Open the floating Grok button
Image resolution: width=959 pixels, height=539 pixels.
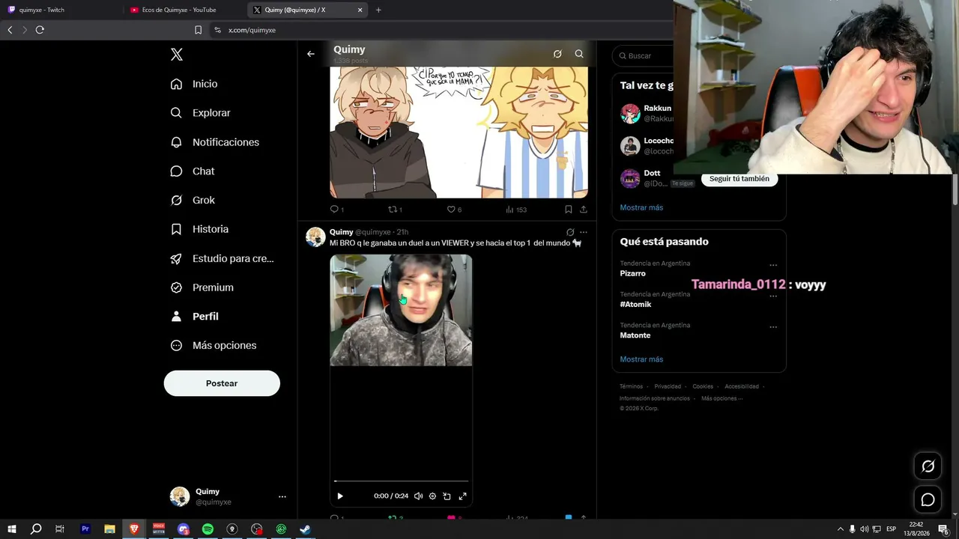(928, 466)
